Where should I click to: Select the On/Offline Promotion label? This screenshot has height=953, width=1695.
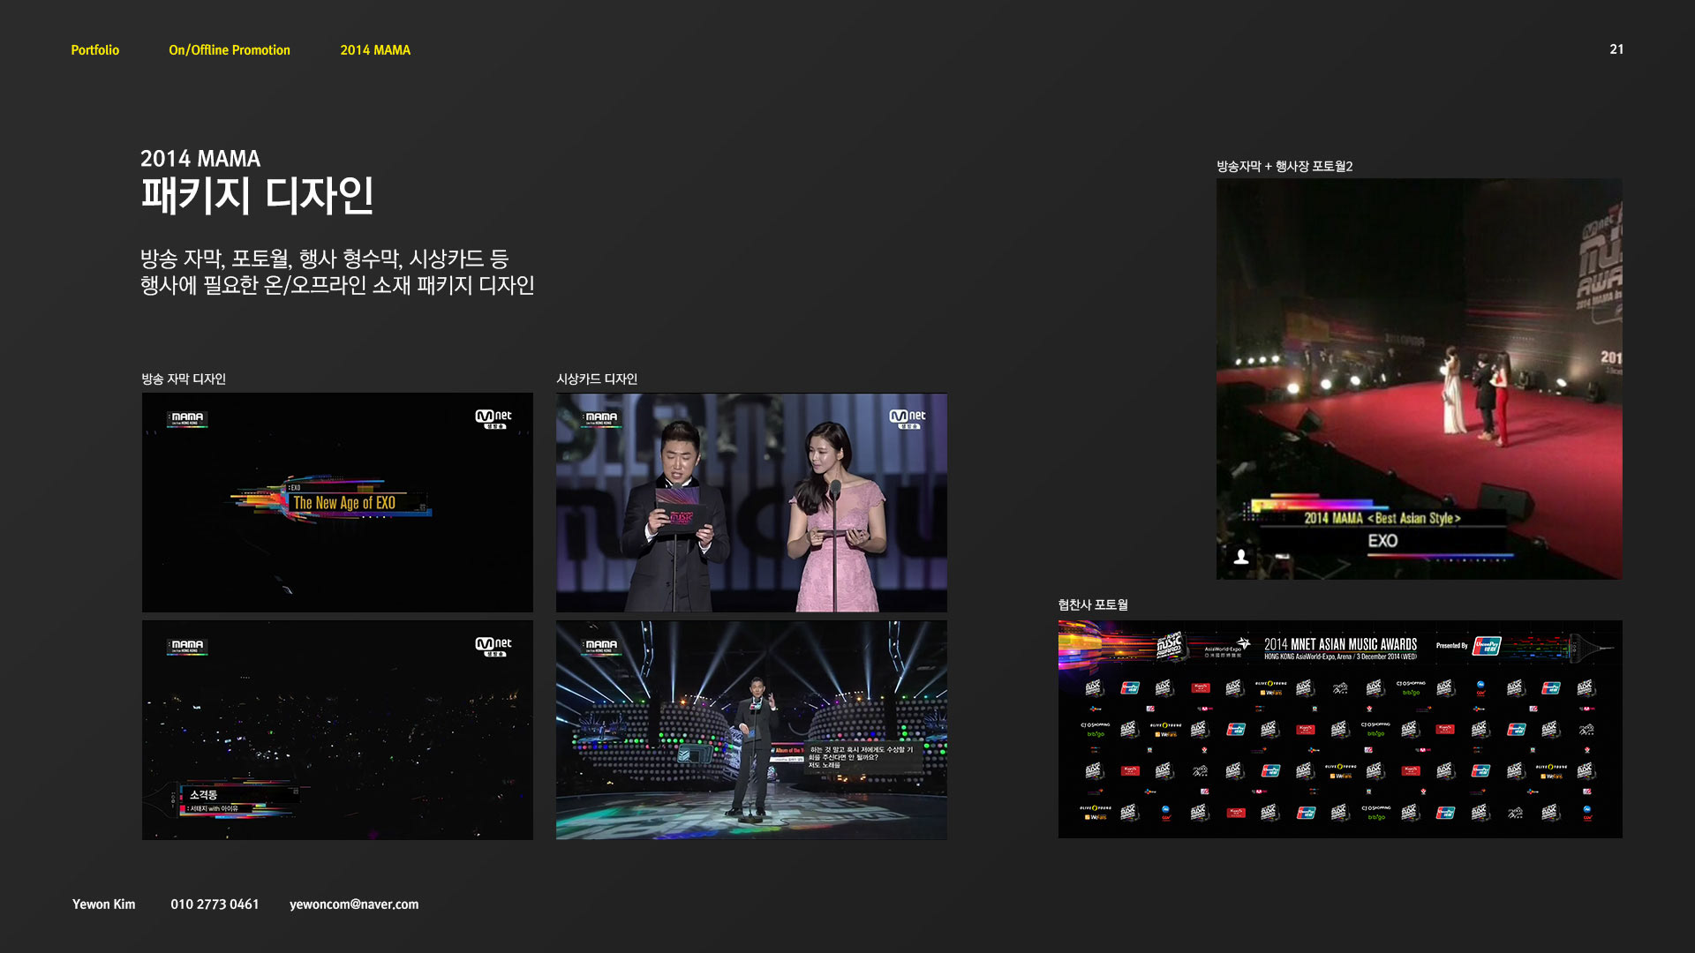[x=230, y=50]
